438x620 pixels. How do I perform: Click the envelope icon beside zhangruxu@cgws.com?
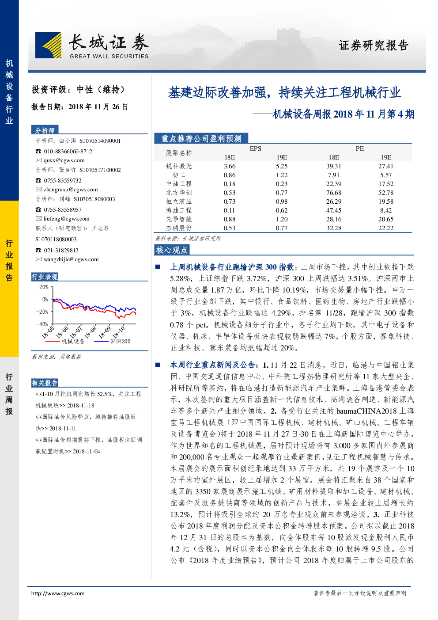[38, 189]
